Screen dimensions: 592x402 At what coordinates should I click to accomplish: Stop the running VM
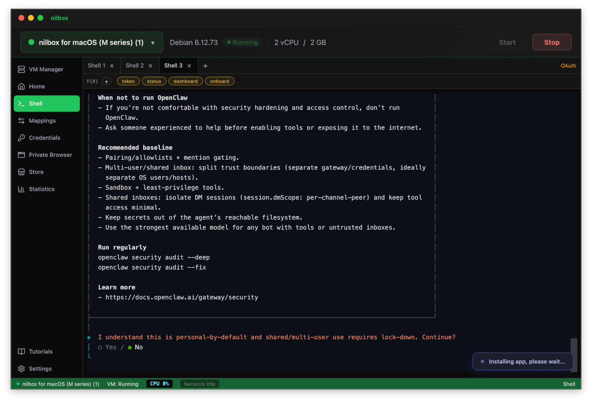point(552,42)
